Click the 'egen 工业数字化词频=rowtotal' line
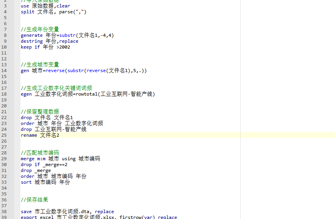This screenshot has height=219, width=335. (88, 94)
